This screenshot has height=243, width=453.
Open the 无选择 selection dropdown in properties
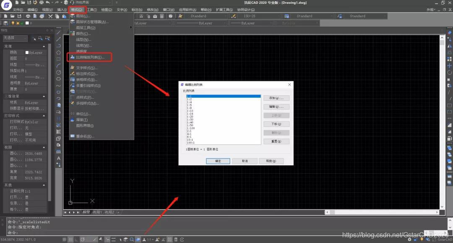[16, 38]
